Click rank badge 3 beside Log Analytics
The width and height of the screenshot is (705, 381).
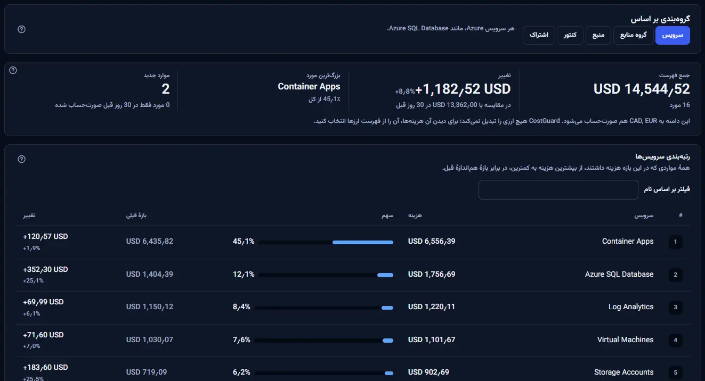[675, 308]
